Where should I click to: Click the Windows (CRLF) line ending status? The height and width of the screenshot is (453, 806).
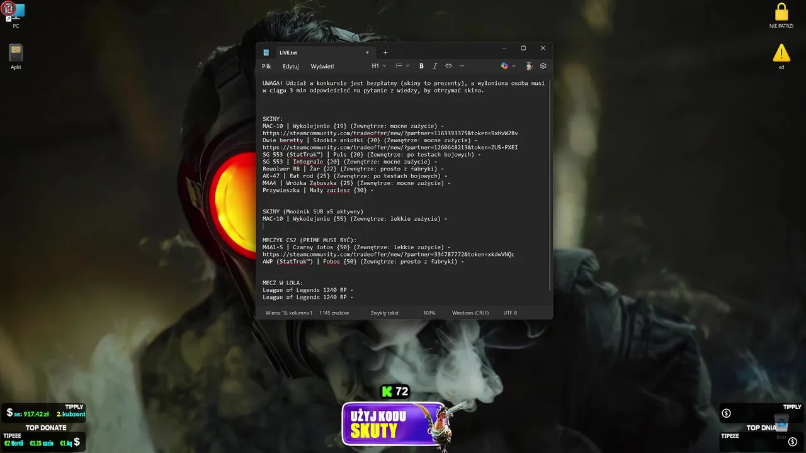[470, 313]
